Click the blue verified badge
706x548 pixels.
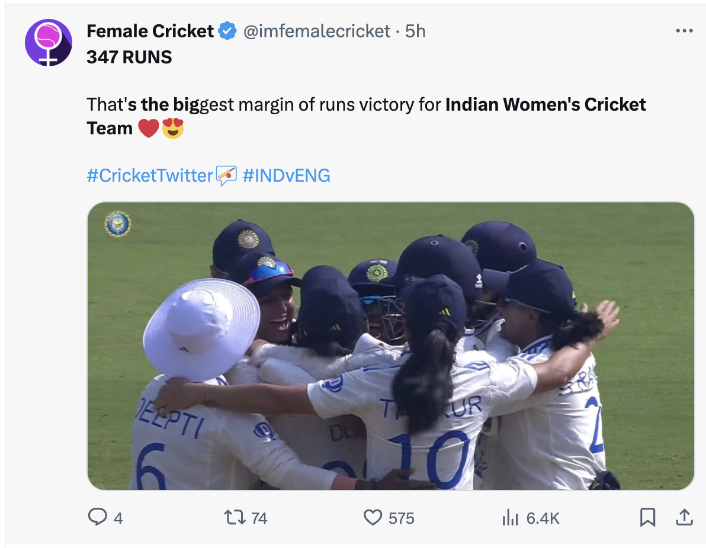point(227,31)
